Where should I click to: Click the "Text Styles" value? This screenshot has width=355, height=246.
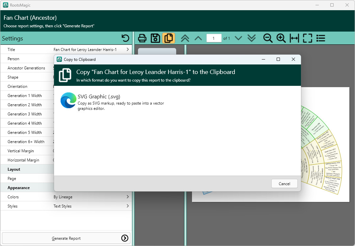[x=63, y=206]
